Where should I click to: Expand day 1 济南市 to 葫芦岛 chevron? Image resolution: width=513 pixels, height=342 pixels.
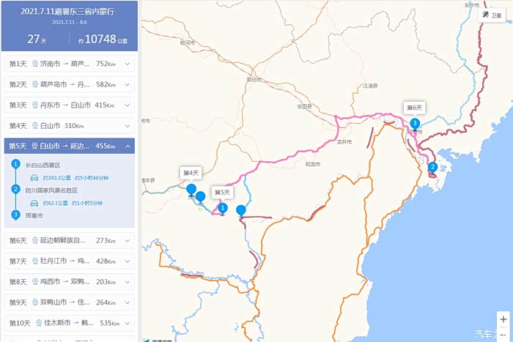pos(128,64)
